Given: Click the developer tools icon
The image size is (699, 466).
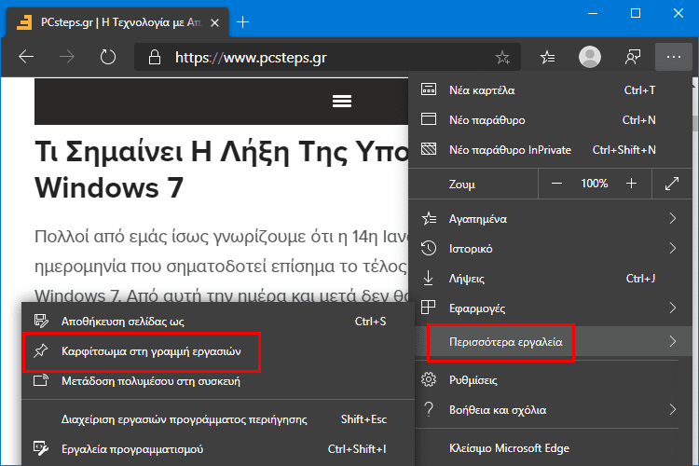Looking at the screenshot, I should point(41,448).
